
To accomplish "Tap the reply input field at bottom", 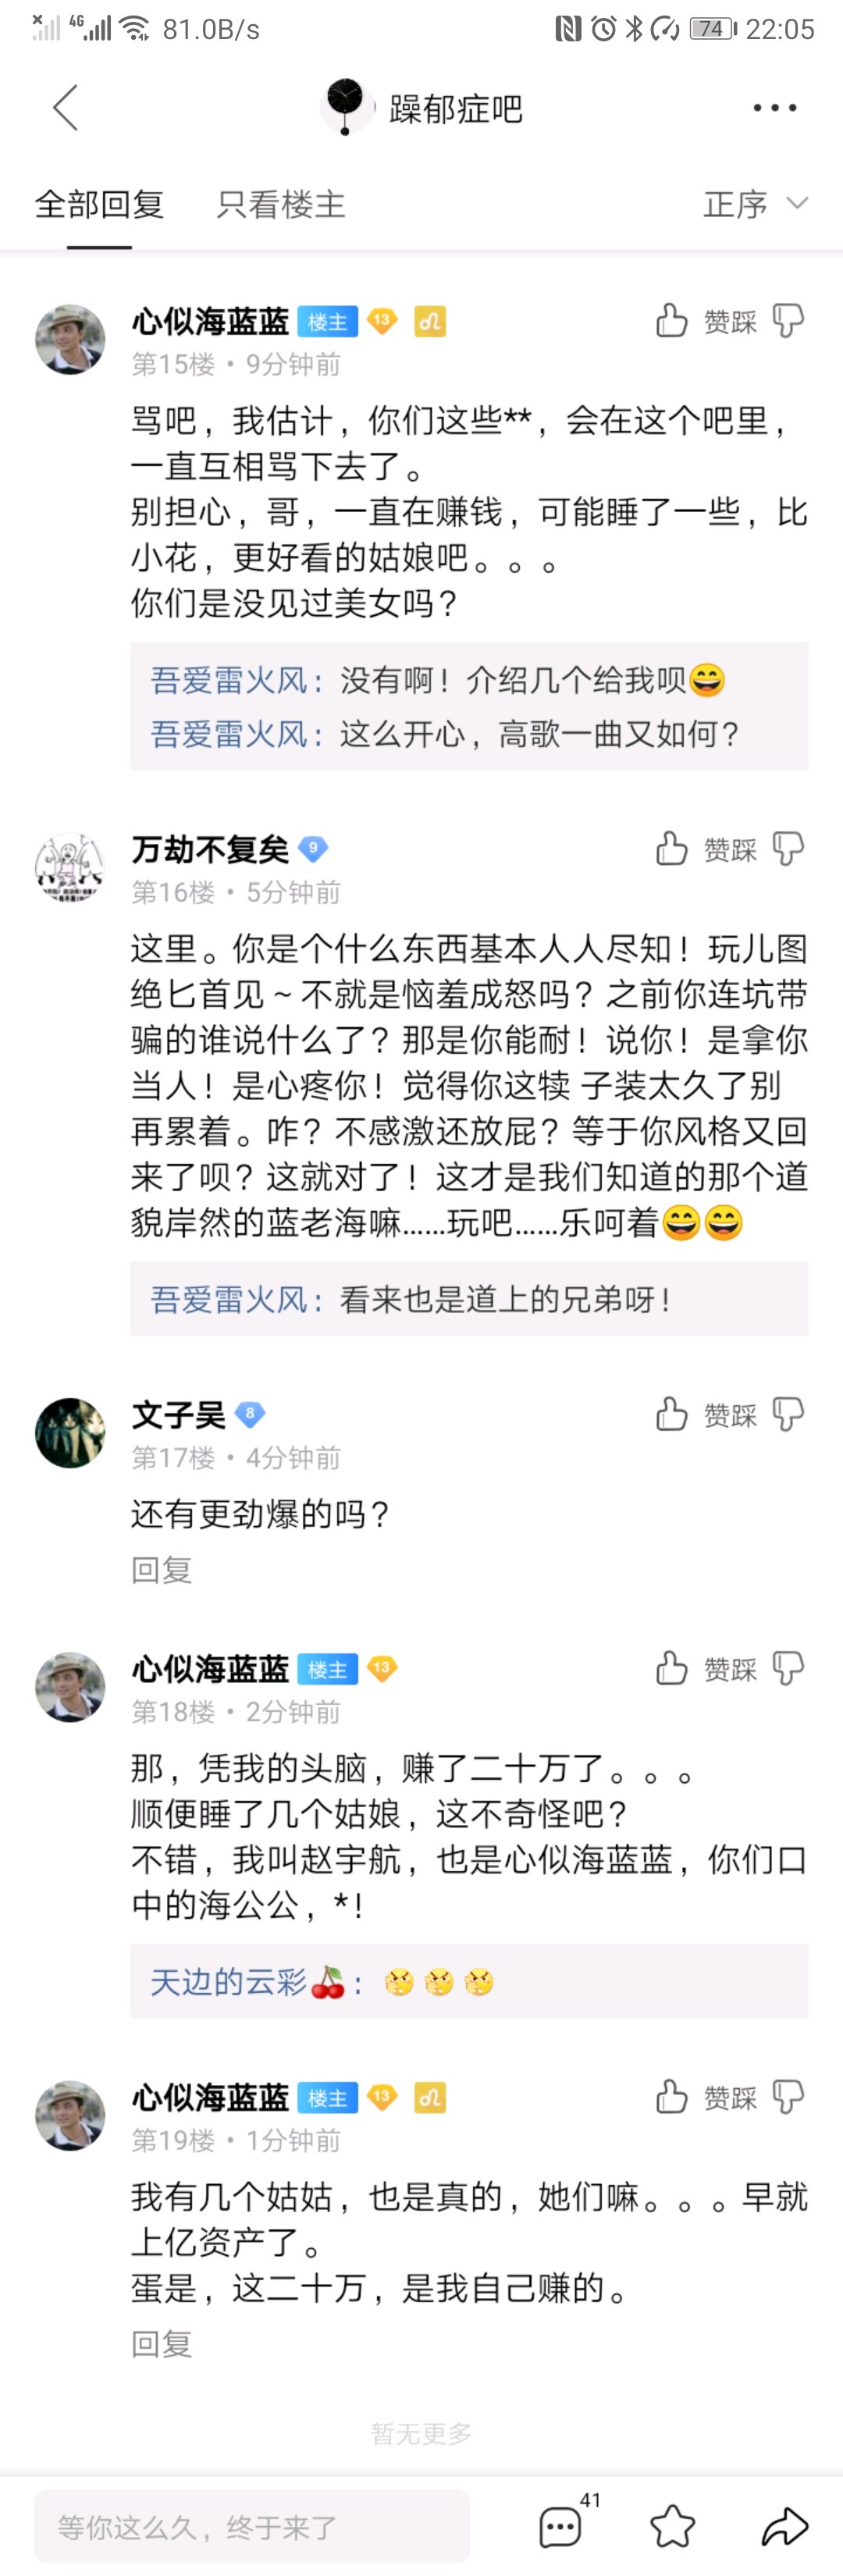I will (x=252, y=2526).
